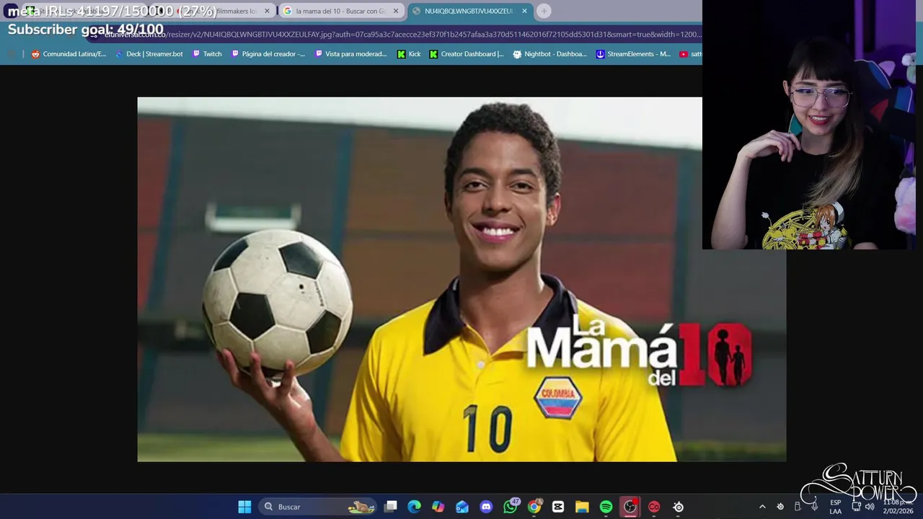Open Task View from the taskbar
Screen dimensions: 923x519
(x=390, y=507)
